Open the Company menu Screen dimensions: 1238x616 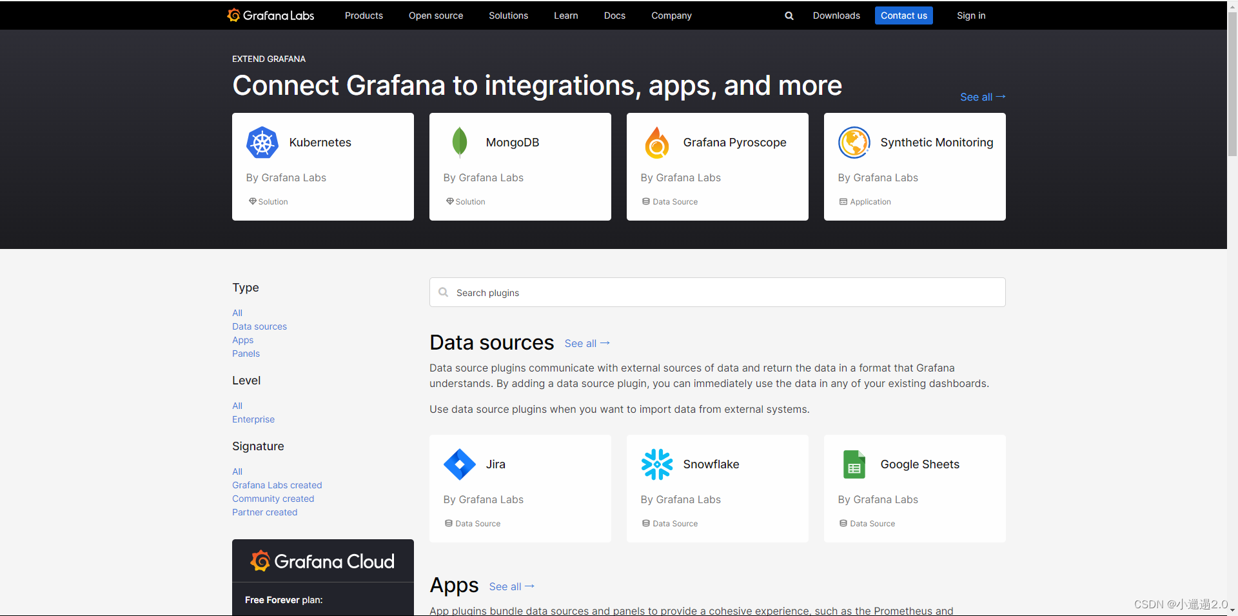click(671, 15)
